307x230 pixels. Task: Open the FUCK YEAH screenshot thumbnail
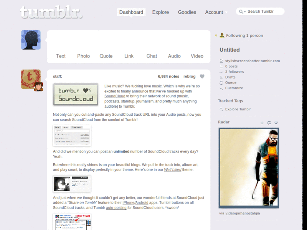coord(72,222)
